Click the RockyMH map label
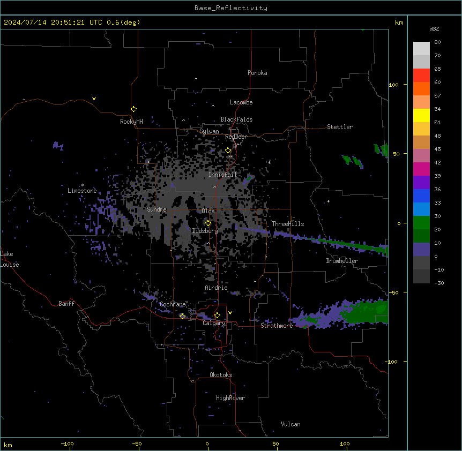462x451 pixels. click(x=131, y=122)
